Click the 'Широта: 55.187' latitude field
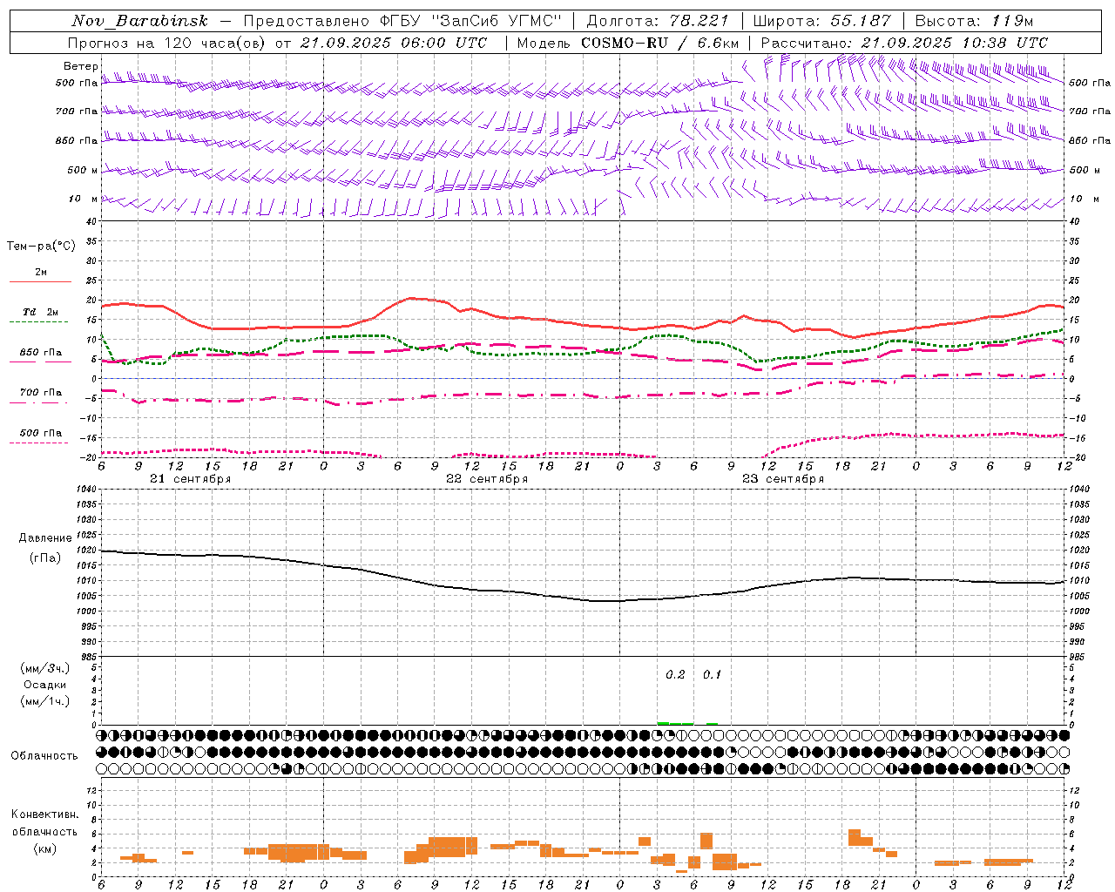Image resolution: width=1115 pixels, height=892 pixels. click(822, 21)
